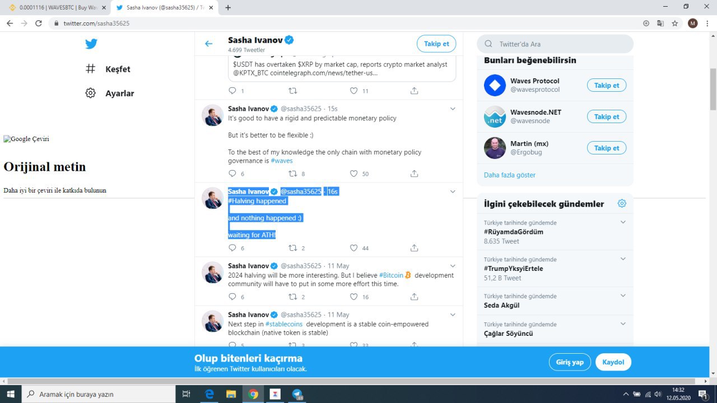Open Chrome's three-dot menu
Viewport: 717px width, 403px height.
708,24
